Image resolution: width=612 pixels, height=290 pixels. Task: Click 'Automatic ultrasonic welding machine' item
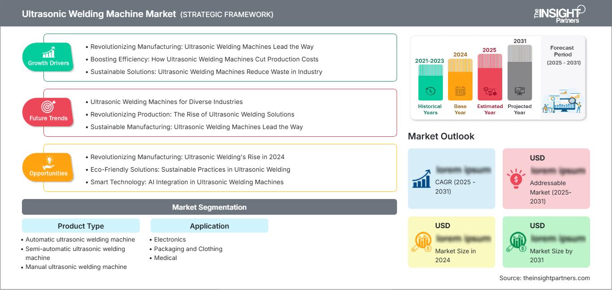(x=80, y=239)
